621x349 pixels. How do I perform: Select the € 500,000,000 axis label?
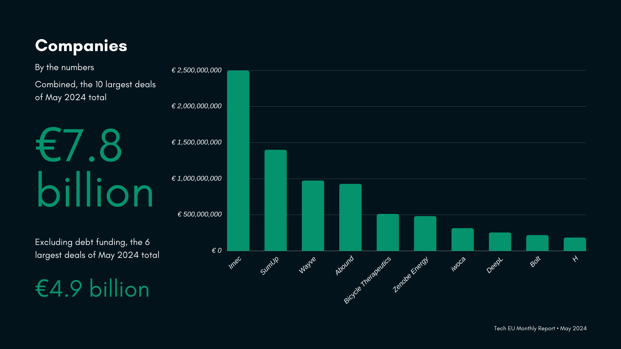pyautogui.click(x=200, y=214)
